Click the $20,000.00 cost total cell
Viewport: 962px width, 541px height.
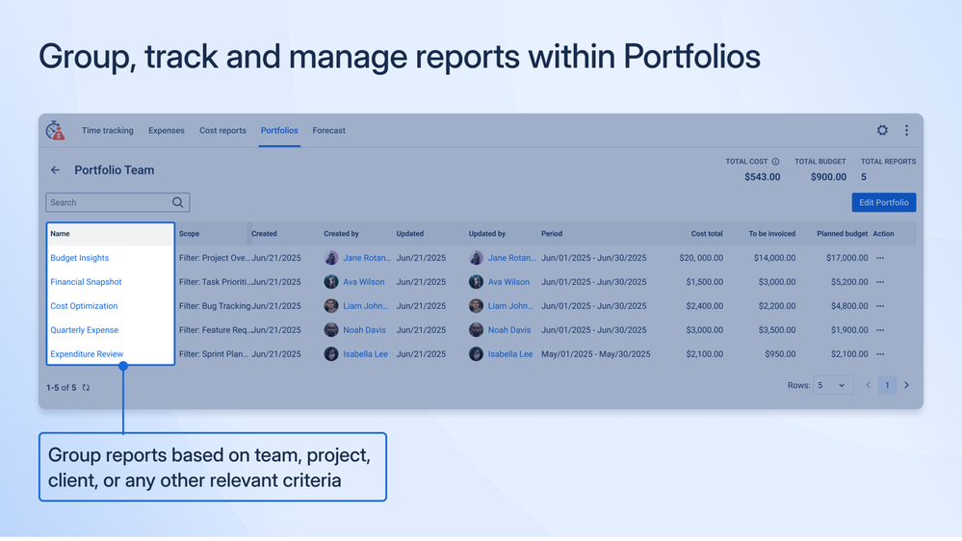coord(701,258)
